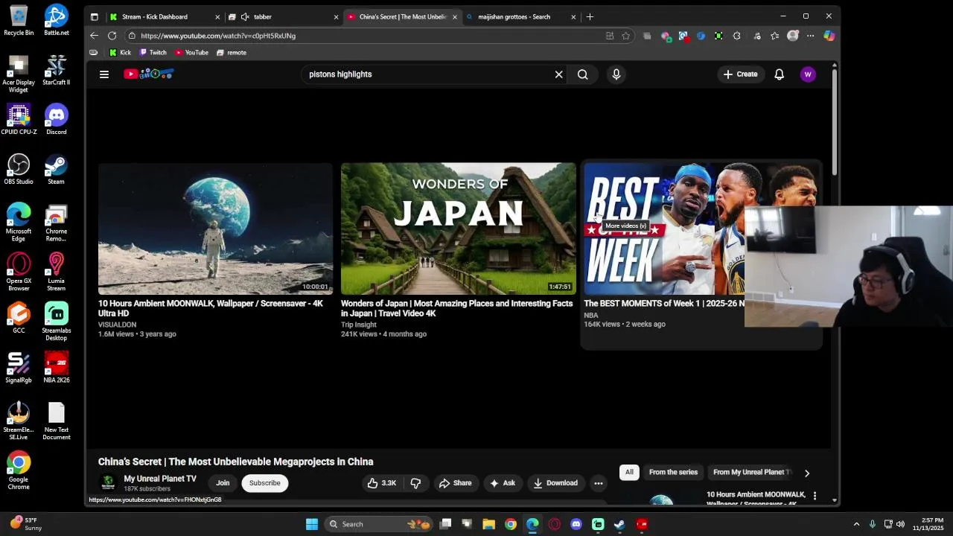
Task: Run the YouTube magnifier search button
Action: (583, 74)
